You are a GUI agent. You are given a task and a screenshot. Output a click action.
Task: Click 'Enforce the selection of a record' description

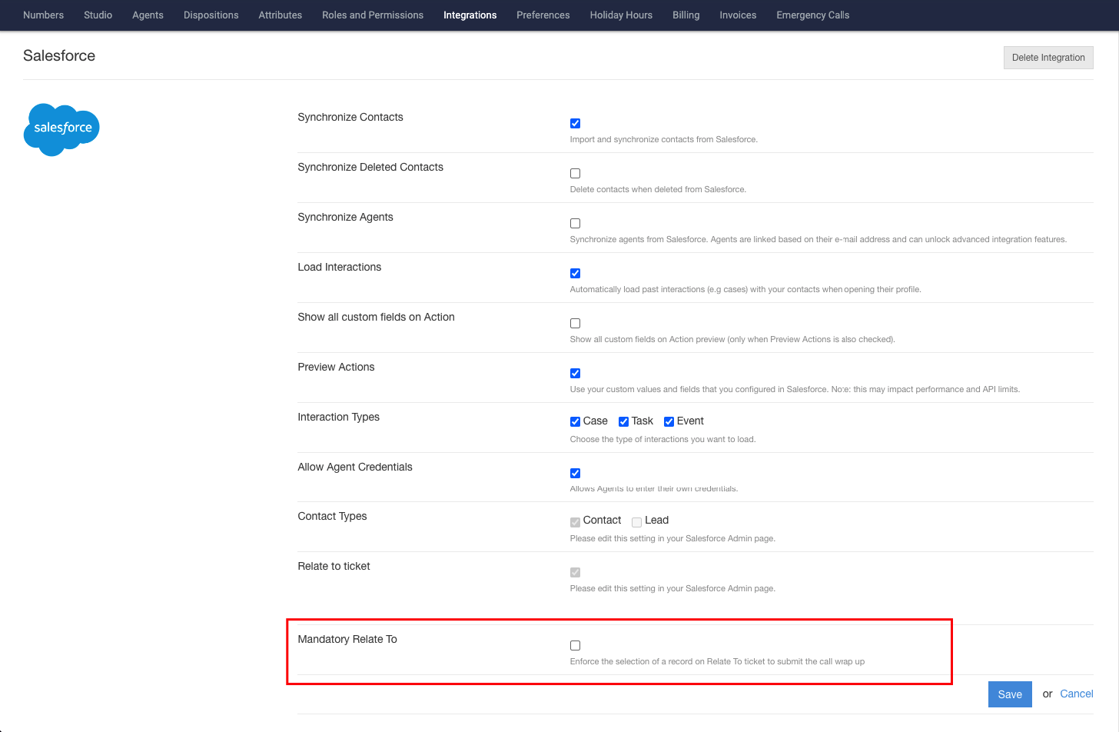(717, 661)
